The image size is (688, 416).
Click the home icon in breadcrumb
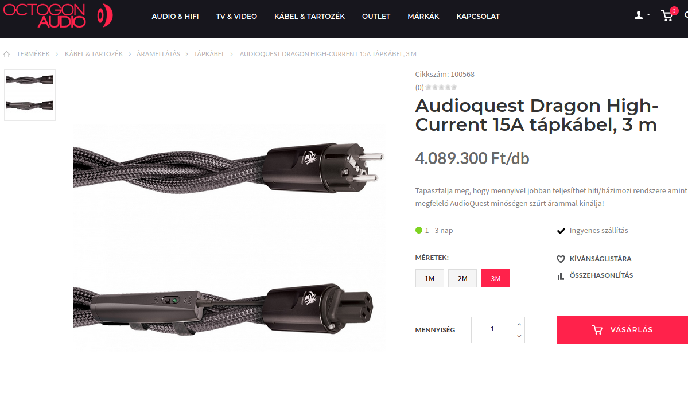(x=6, y=55)
